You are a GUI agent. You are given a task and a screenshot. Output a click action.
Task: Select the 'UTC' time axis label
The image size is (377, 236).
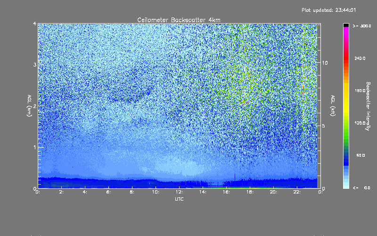tap(179, 199)
